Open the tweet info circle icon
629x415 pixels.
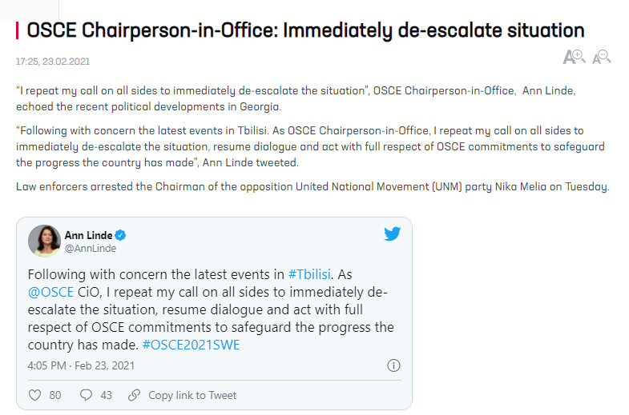pos(393,365)
